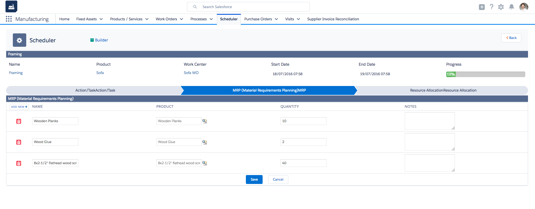The height and width of the screenshot is (209, 535).
Task: Select the Scheduler tab
Action: (229, 19)
